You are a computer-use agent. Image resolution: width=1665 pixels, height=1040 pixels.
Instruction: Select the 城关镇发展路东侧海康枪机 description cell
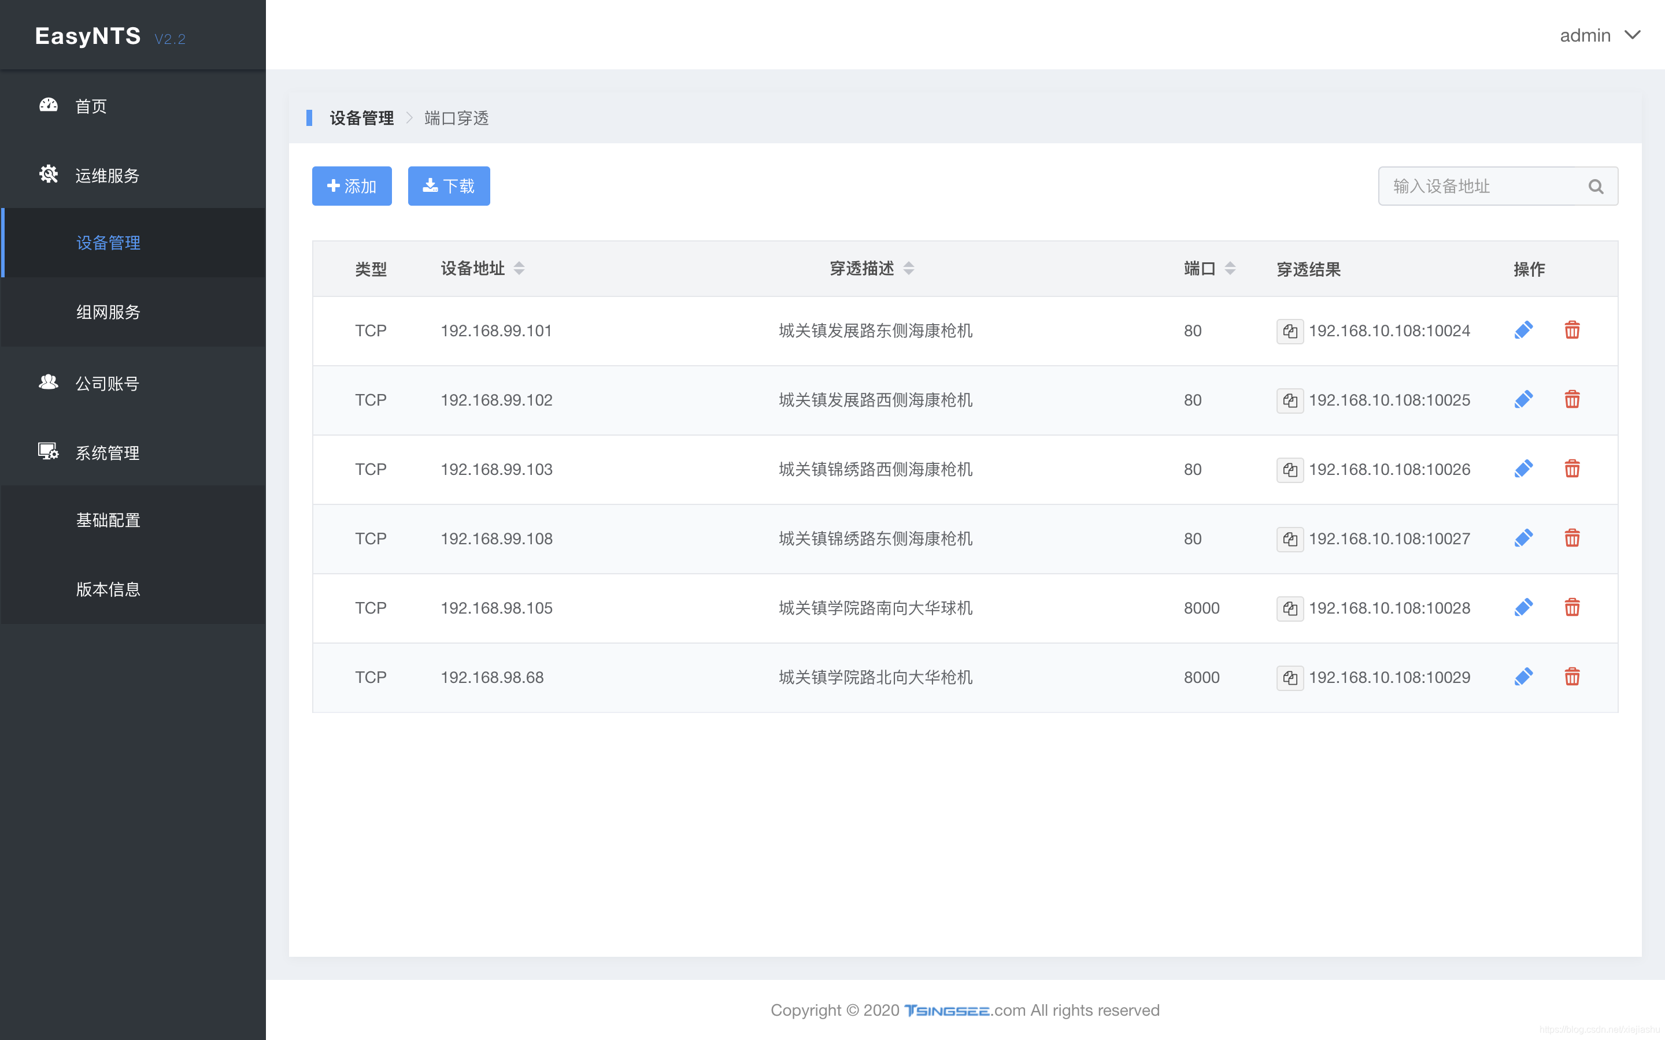tap(875, 331)
